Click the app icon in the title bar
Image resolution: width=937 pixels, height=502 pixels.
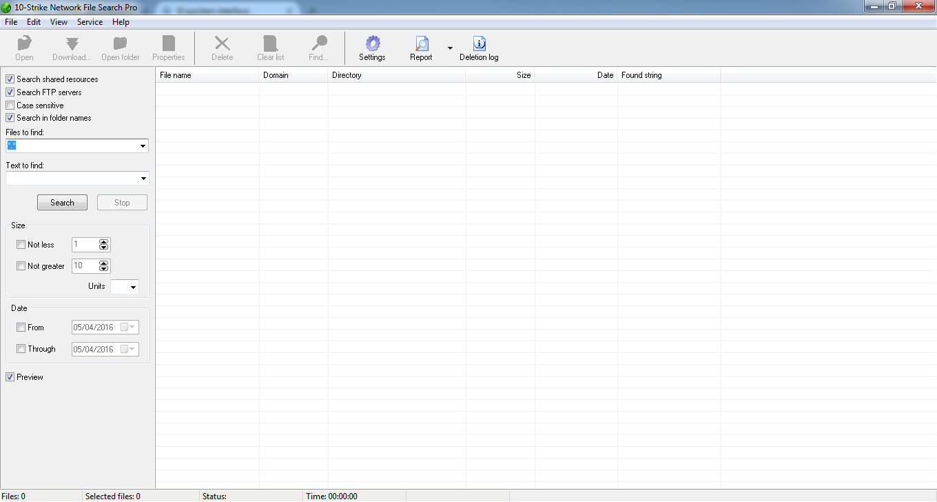7,7
